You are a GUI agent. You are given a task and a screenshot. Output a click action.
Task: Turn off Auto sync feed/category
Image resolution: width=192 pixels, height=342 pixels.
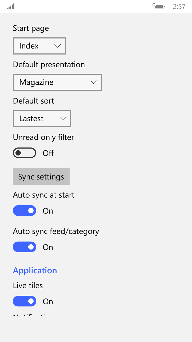click(x=25, y=247)
